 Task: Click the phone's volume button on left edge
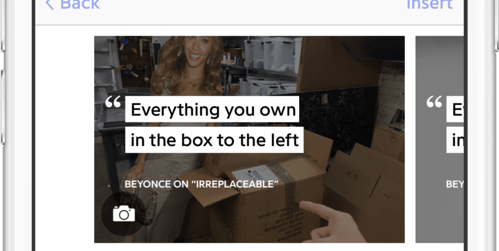[x=3, y=107]
